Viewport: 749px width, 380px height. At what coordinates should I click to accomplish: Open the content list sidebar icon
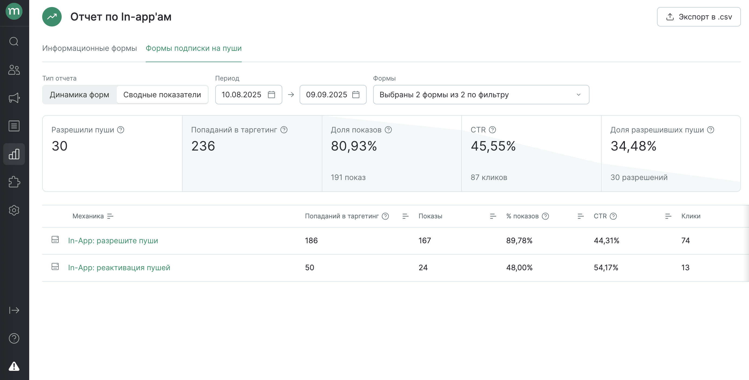(14, 126)
